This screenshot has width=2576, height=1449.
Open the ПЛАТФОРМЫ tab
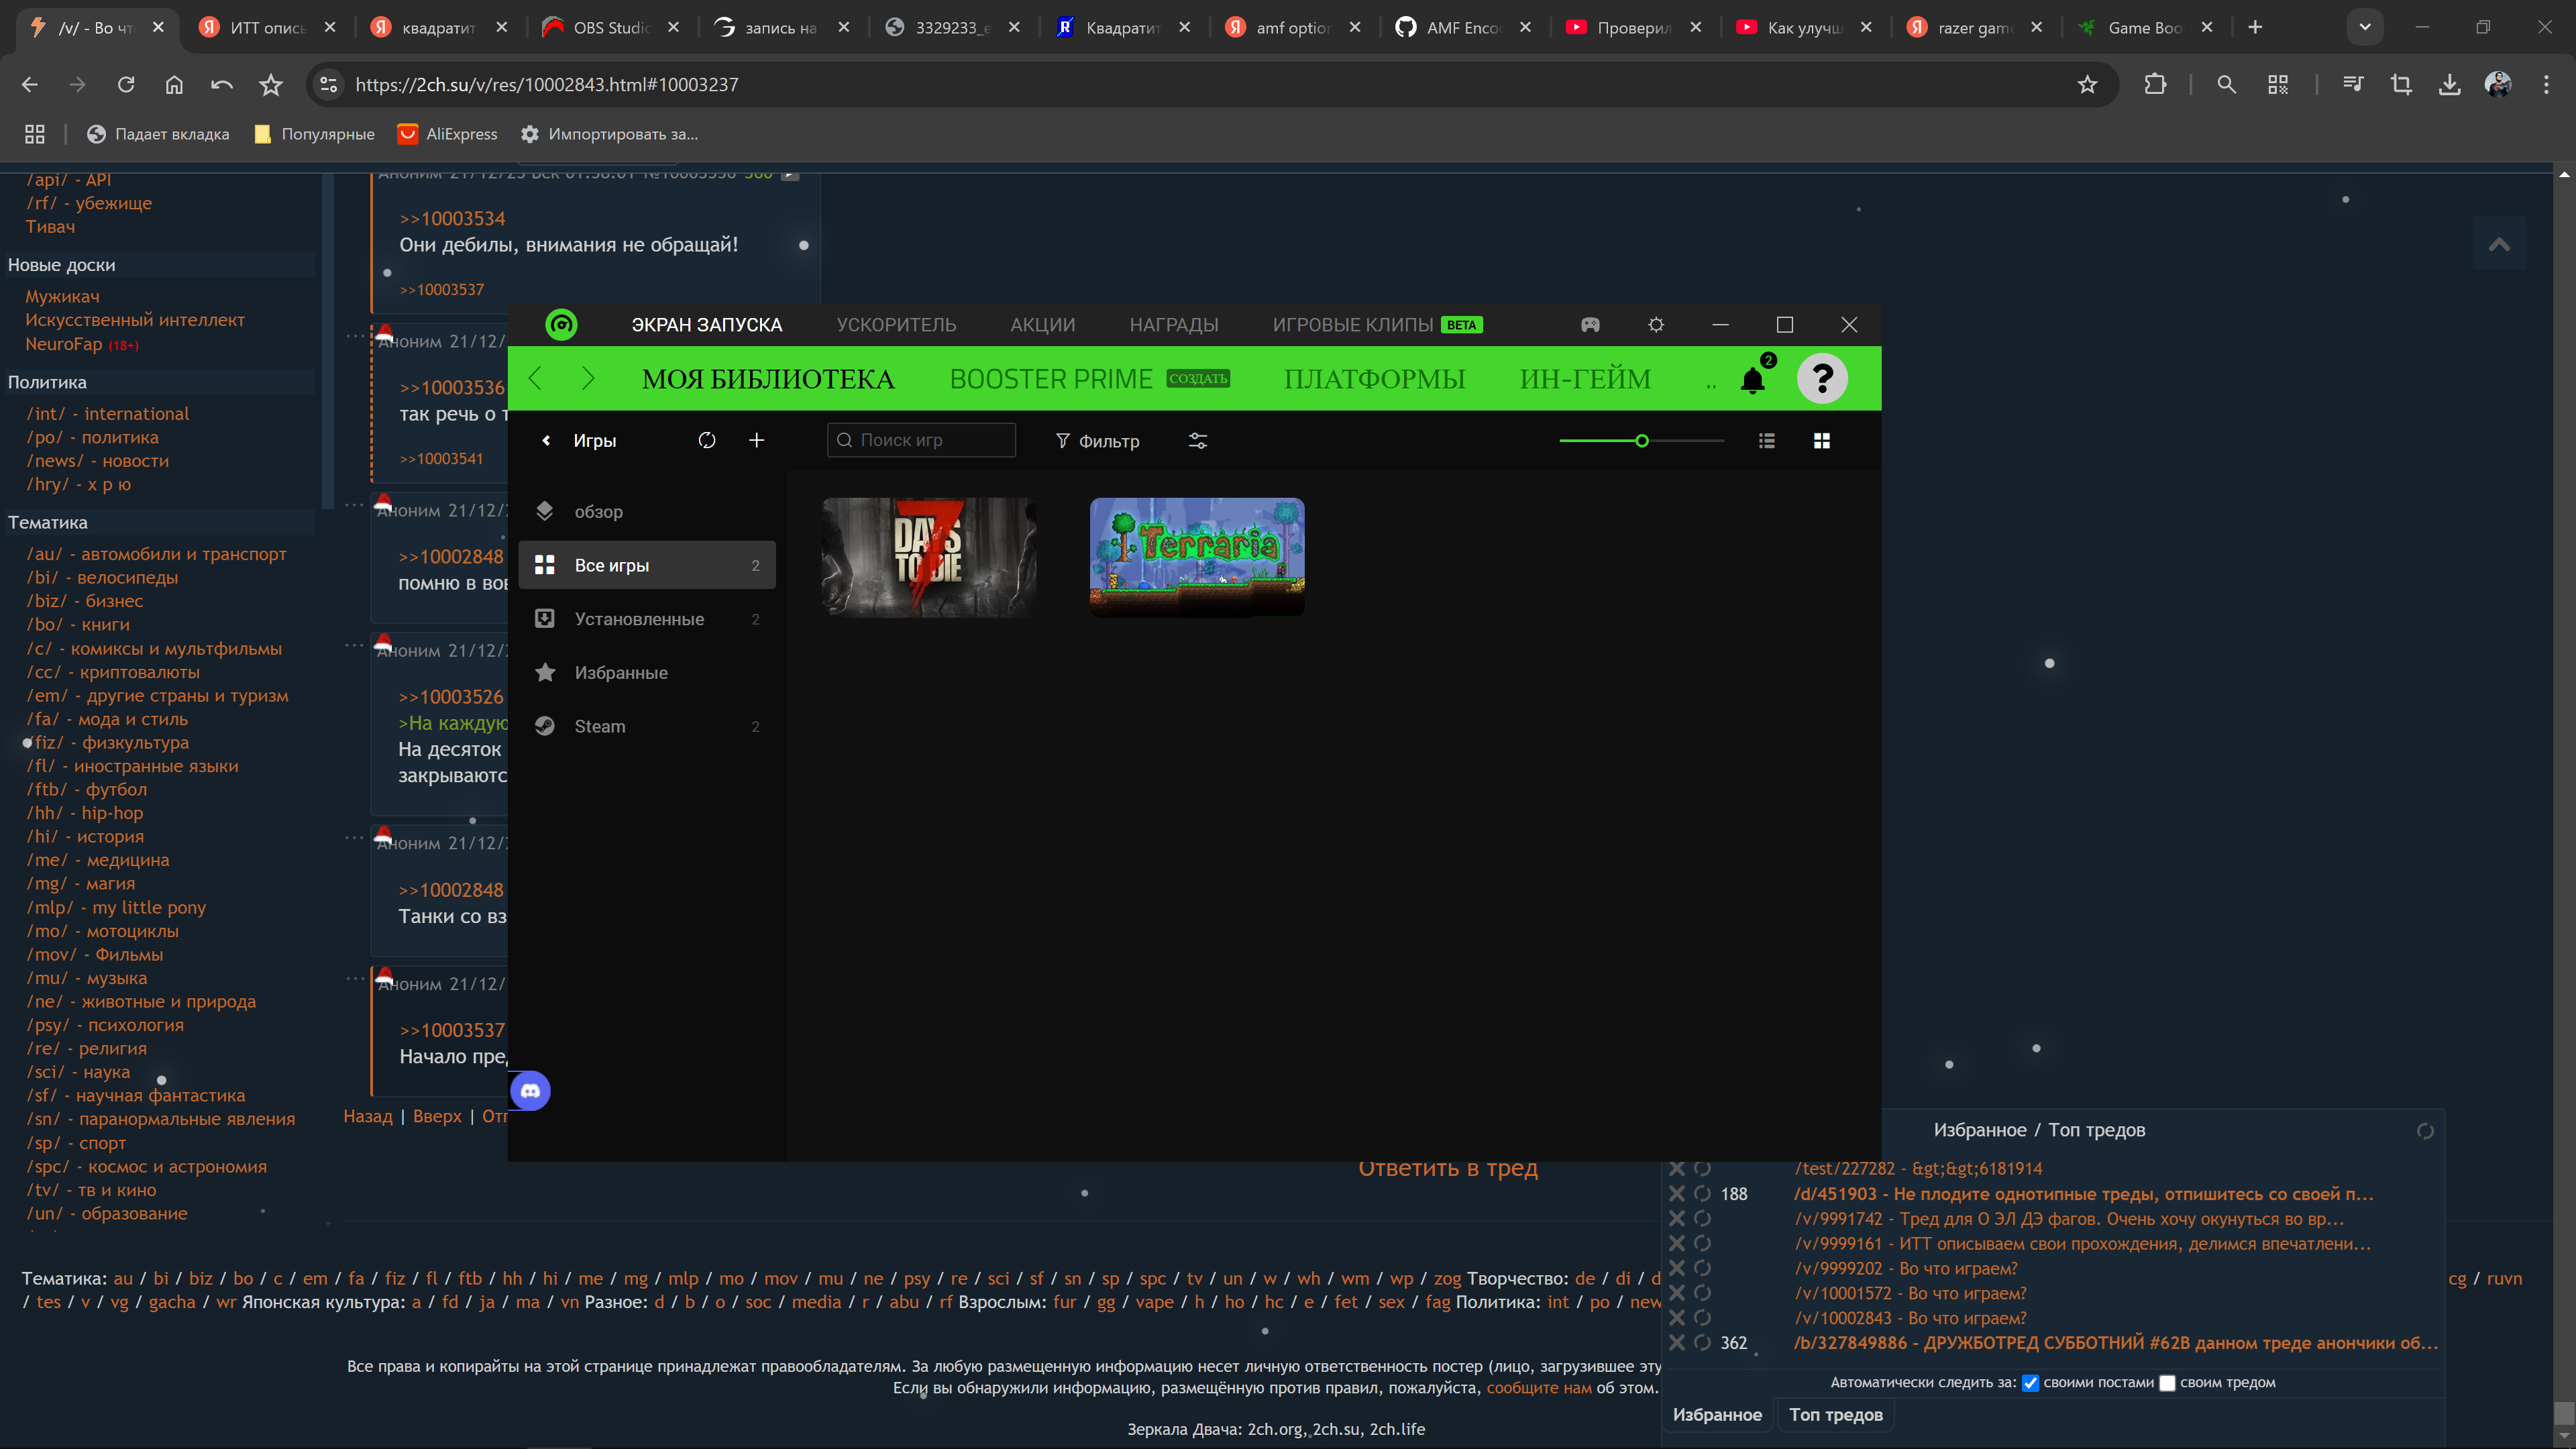1374,379
